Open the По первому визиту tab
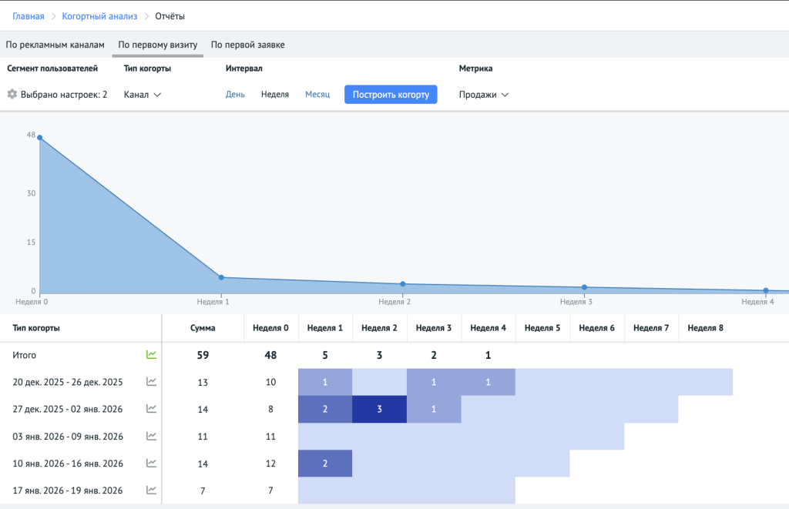The image size is (789, 509). tap(157, 45)
